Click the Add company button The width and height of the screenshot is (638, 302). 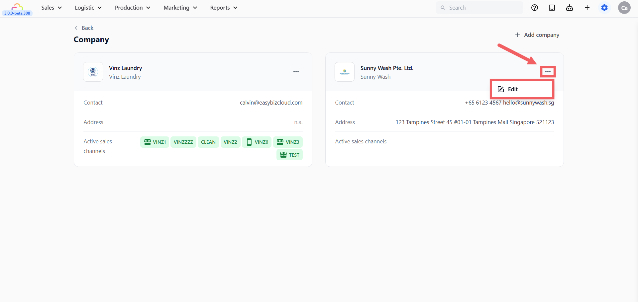537,35
